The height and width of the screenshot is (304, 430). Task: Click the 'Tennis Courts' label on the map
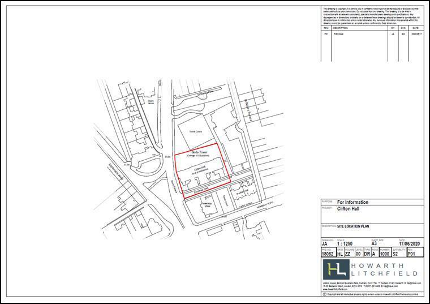[196, 132]
